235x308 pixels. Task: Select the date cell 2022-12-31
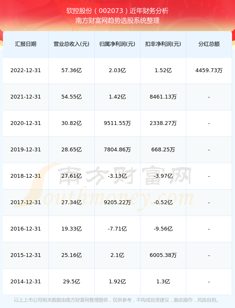click(x=26, y=70)
